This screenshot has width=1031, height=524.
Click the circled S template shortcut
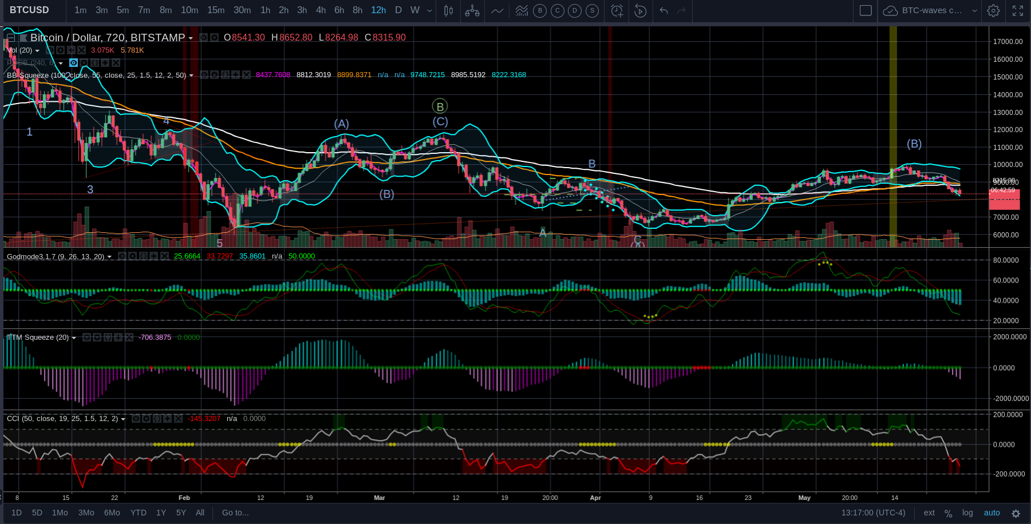pyautogui.click(x=592, y=10)
